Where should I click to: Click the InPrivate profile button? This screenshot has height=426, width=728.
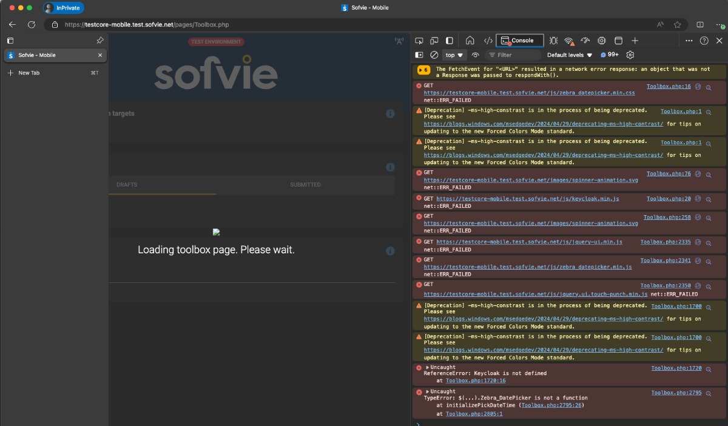[x=64, y=8]
